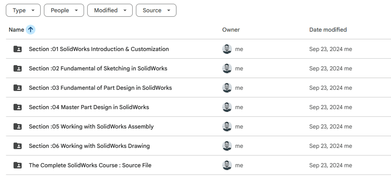Select Section :06 Working with SolidWorks Drawing
This screenshot has height=184, width=391.
click(x=89, y=146)
